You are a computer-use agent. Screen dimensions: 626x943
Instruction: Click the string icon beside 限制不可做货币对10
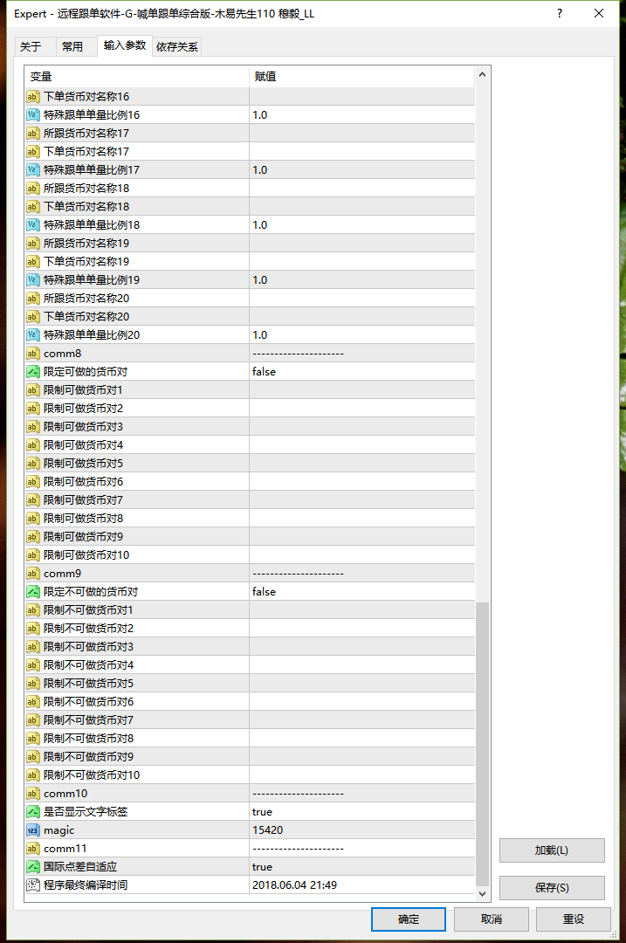(x=33, y=775)
